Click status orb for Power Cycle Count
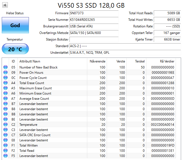The height and width of the screenshot is (160, 183). coord(5,78)
